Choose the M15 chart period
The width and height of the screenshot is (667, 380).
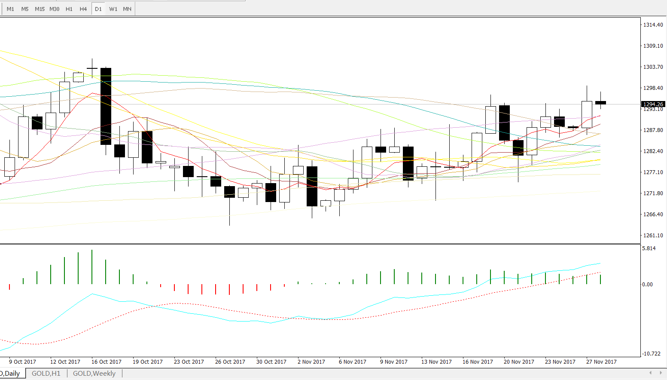[40, 9]
